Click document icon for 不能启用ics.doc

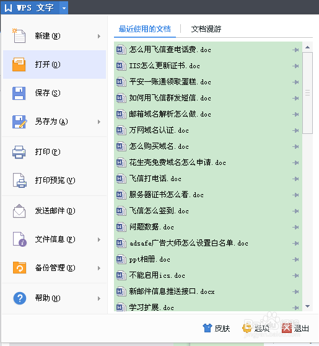click(x=121, y=275)
